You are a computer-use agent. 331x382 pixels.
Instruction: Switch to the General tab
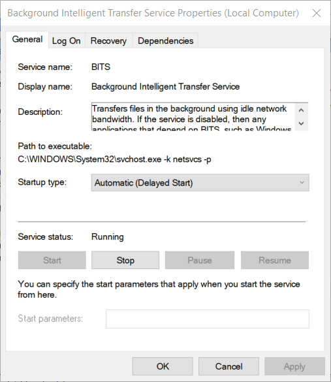click(27, 39)
